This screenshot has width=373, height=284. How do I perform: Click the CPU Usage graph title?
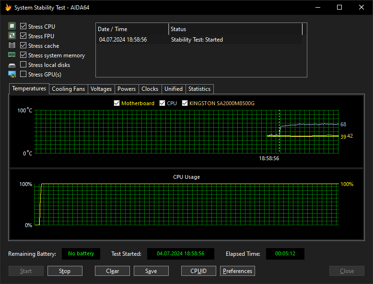(x=186, y=177)
